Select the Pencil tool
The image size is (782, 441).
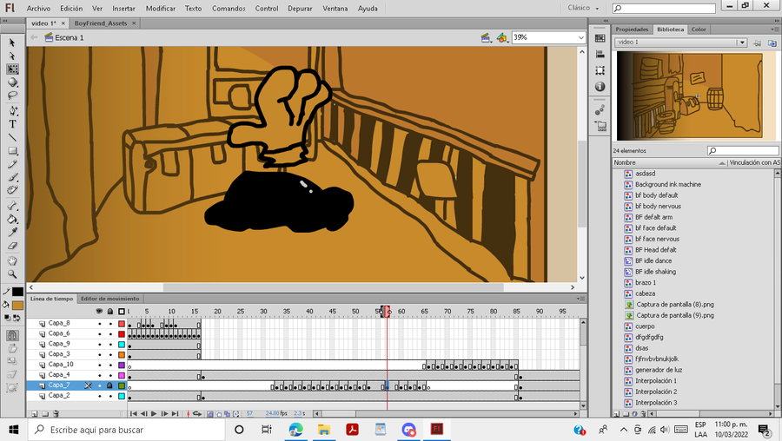tap(12, 164)
